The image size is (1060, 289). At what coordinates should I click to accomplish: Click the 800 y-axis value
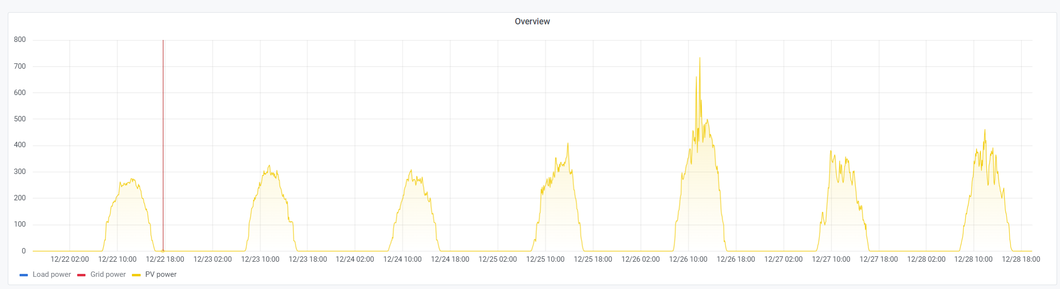click(20, 39)
